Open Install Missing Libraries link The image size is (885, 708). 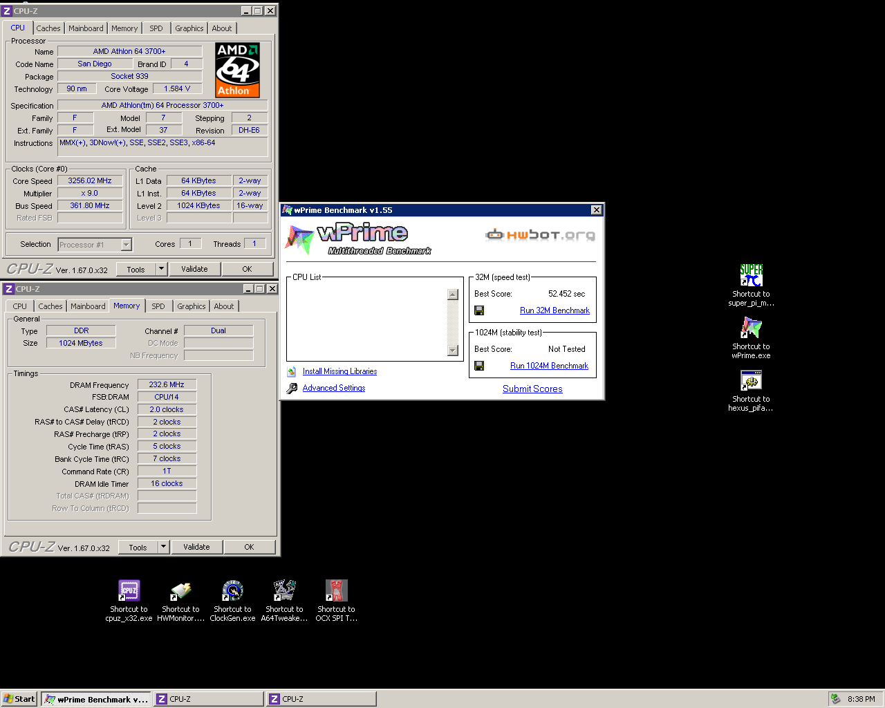339,371
